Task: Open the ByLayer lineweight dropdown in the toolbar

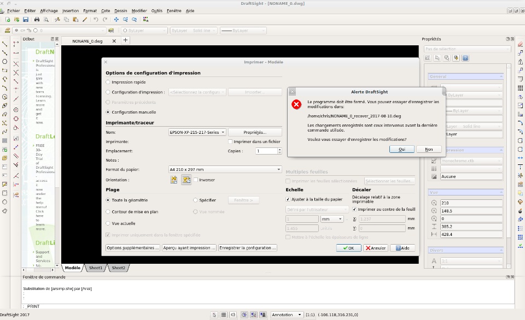Action: [x=243, y=31]
